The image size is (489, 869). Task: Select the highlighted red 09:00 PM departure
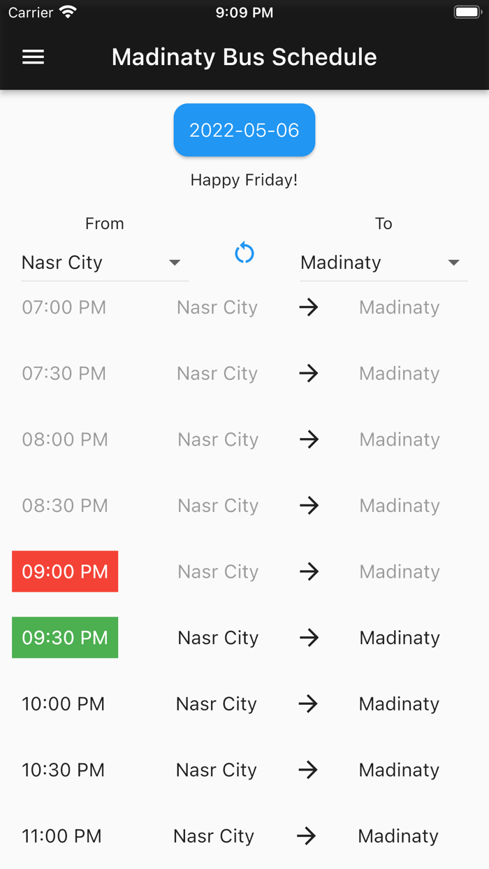click(65, 571)
